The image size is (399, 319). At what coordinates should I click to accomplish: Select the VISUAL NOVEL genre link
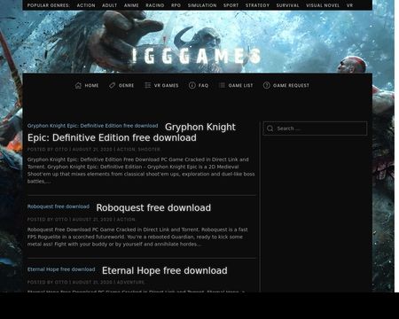click(323, 5)
